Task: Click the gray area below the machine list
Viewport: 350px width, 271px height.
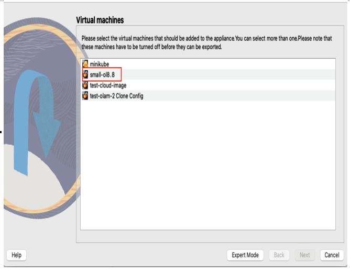Action: point(210,236)
